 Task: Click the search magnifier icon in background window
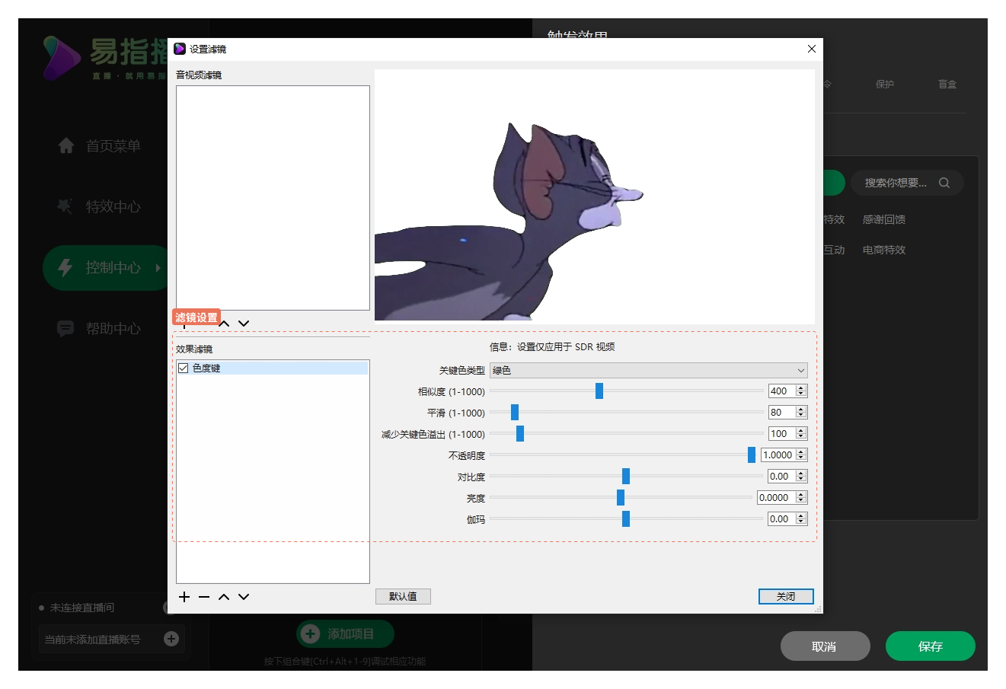click(x=944, y=183)
